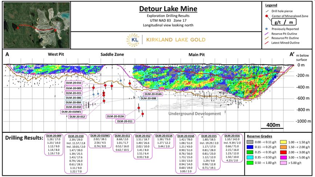Click the '-200 m' depth label
315x177 pixels.
click(303, 75)
